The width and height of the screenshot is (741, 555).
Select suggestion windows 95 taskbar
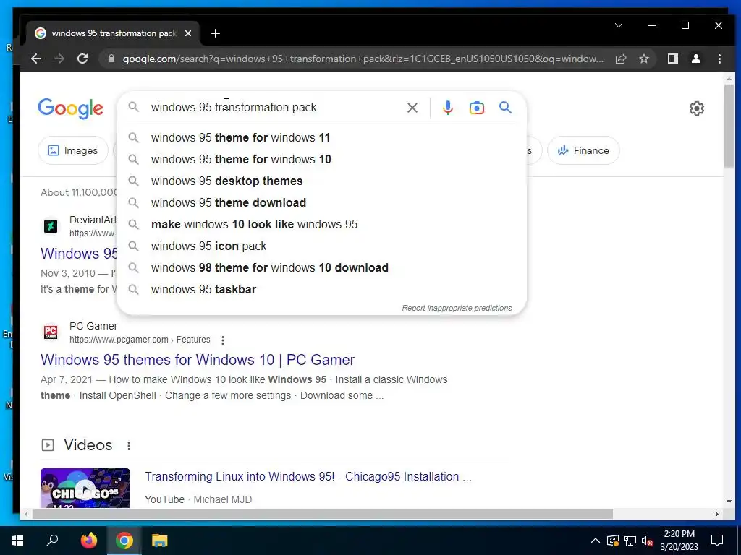(321, 290)
